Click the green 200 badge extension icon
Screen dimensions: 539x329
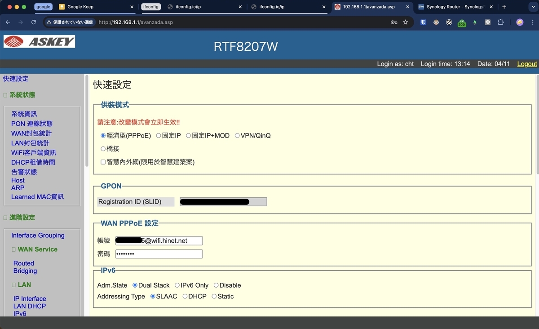pyautogui.click(x=461, y=22)
